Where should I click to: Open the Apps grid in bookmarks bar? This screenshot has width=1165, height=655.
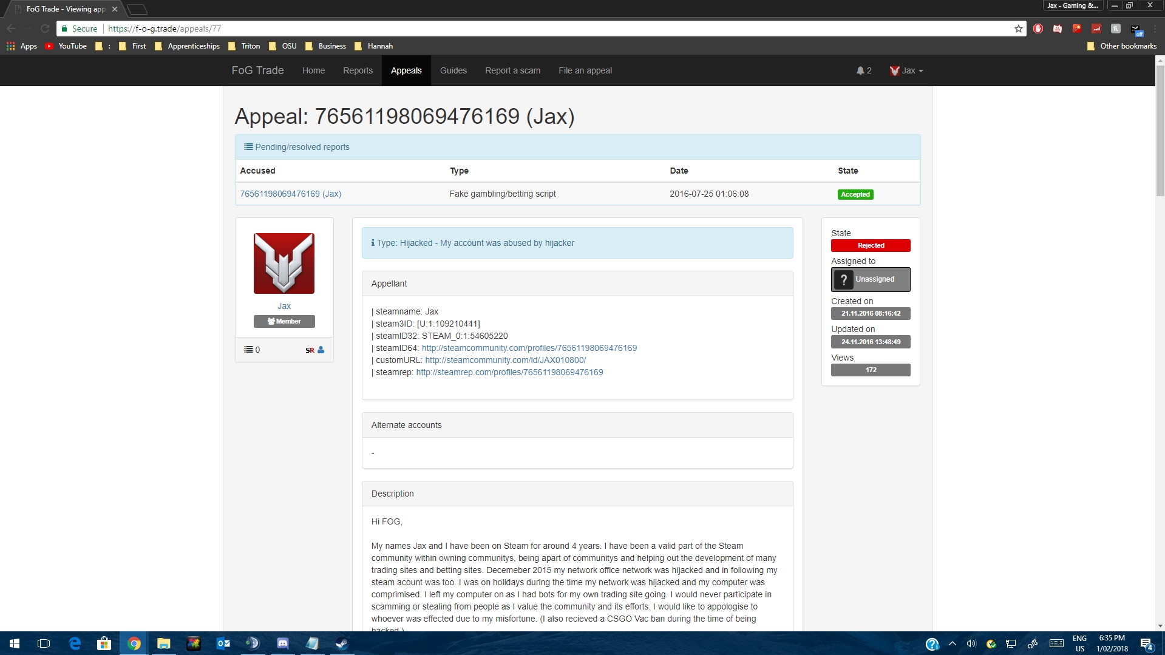pos(22,46)
